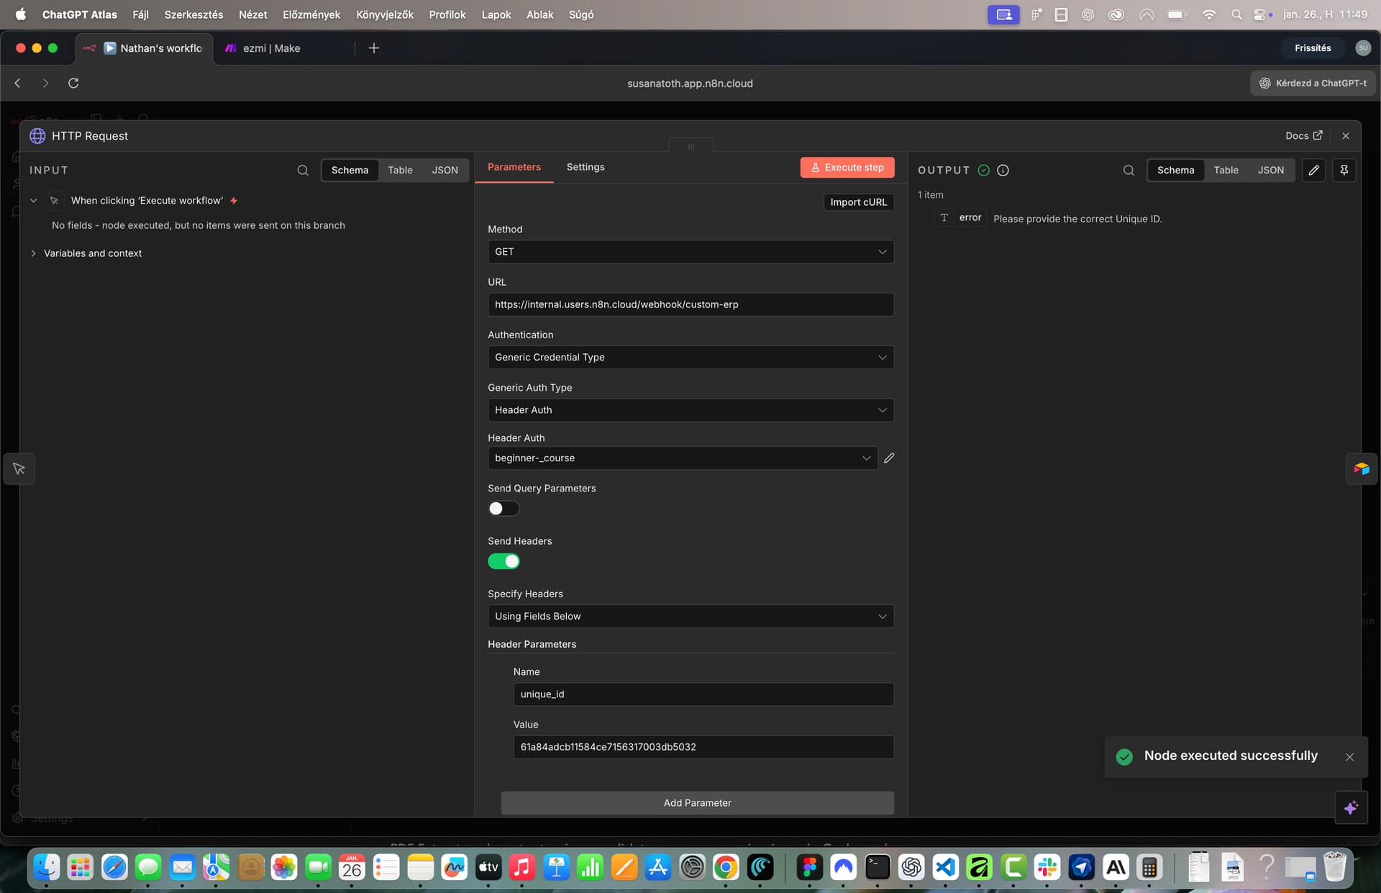Edit the beginner-_course credential pencil icon

tap(889, 458)
